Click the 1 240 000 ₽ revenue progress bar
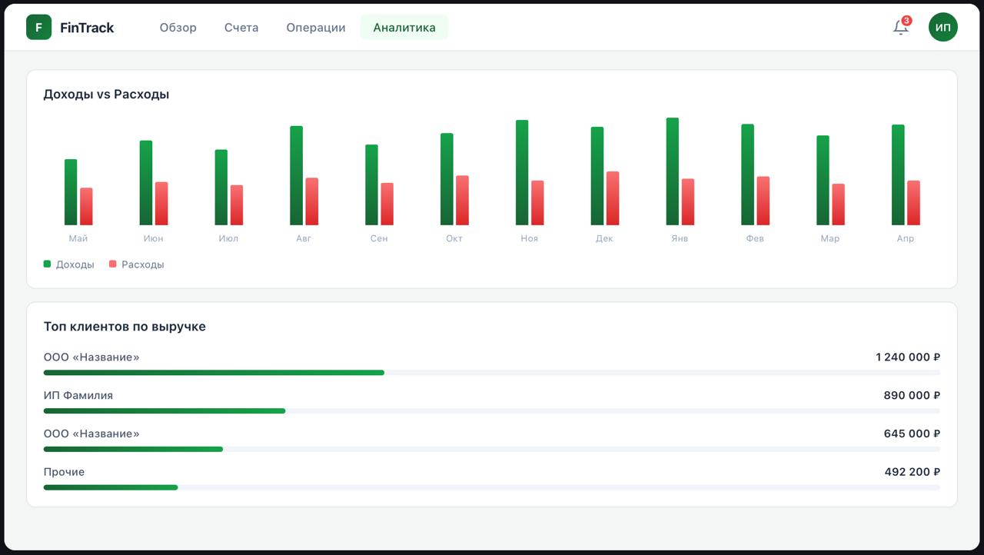The width and height of the screenshot is (984, 555). point(492,373)
